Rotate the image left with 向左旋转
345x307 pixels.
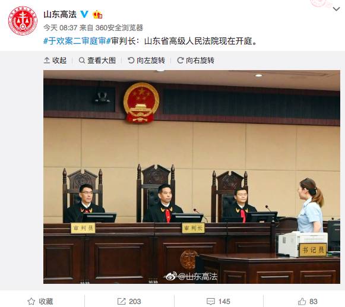coord(146,61)
